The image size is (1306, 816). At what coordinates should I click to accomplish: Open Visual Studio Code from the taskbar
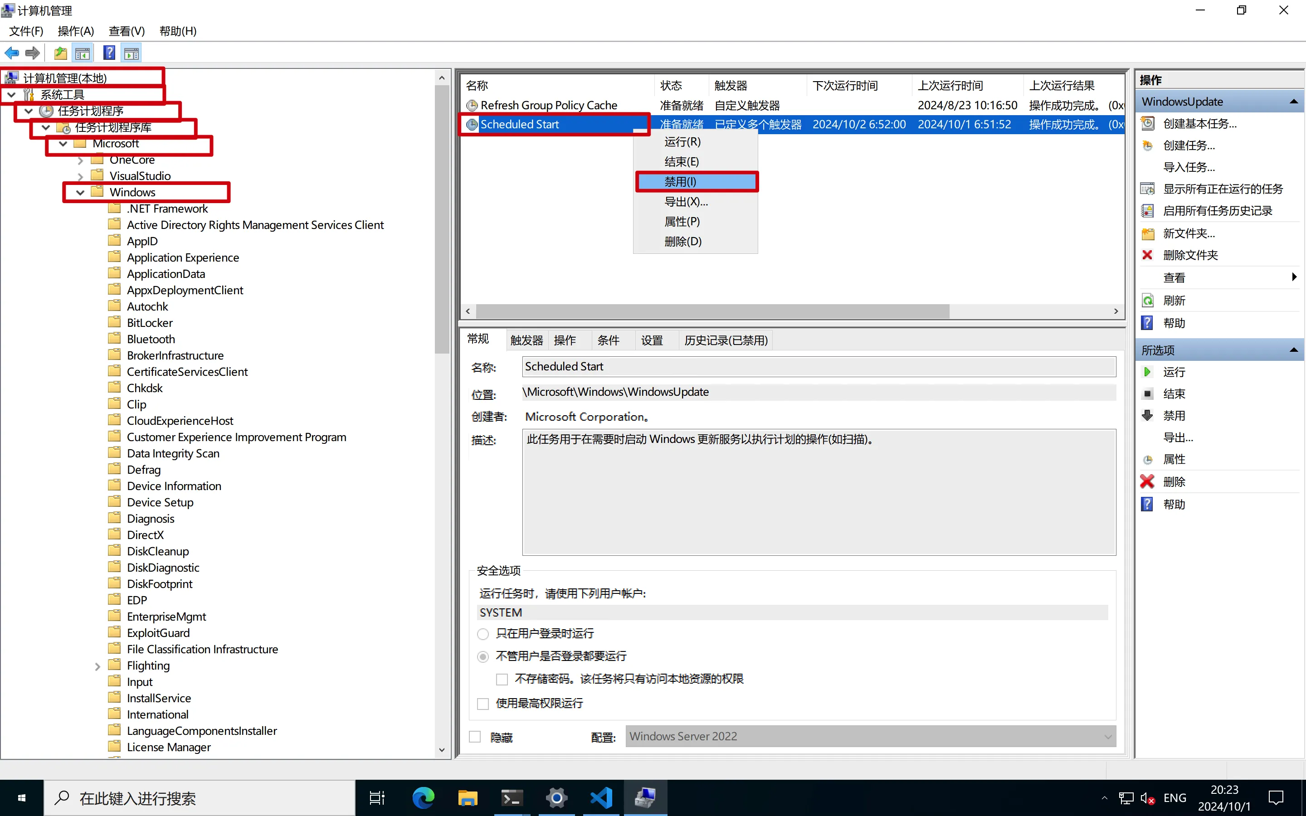(601, 798)
